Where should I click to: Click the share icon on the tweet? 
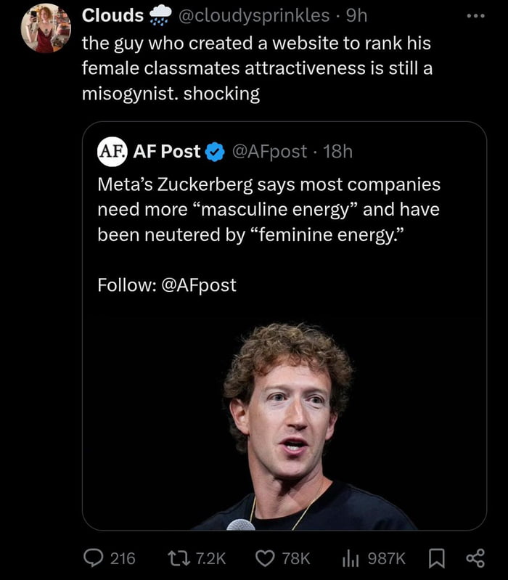click(474, 557)
